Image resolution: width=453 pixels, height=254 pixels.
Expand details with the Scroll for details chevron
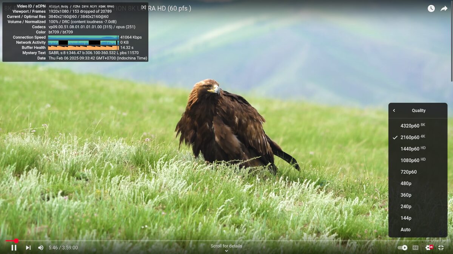click(226, 251)
